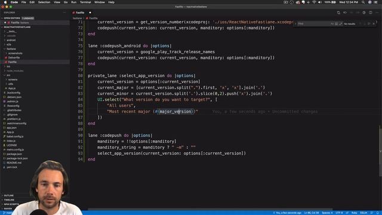
Task: Open the Edit menu
Action: point(32,2)
